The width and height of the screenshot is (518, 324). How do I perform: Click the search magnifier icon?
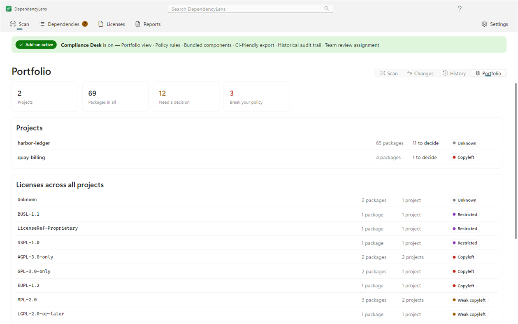click(x=327, y=9)
